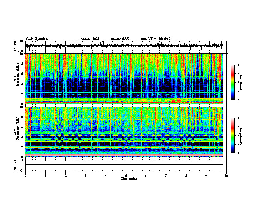Viewport: 255px width, 197px height.
Task: Click the "2" kHz tick on ch.2 frequency axis
Action: coord(22,147)
